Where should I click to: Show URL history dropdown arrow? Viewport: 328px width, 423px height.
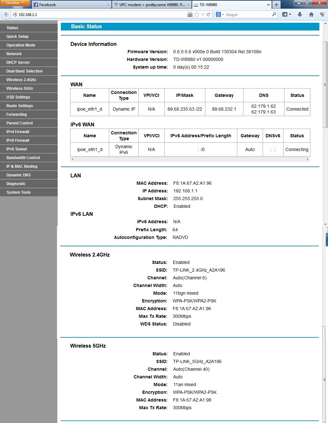coord(203,14)
